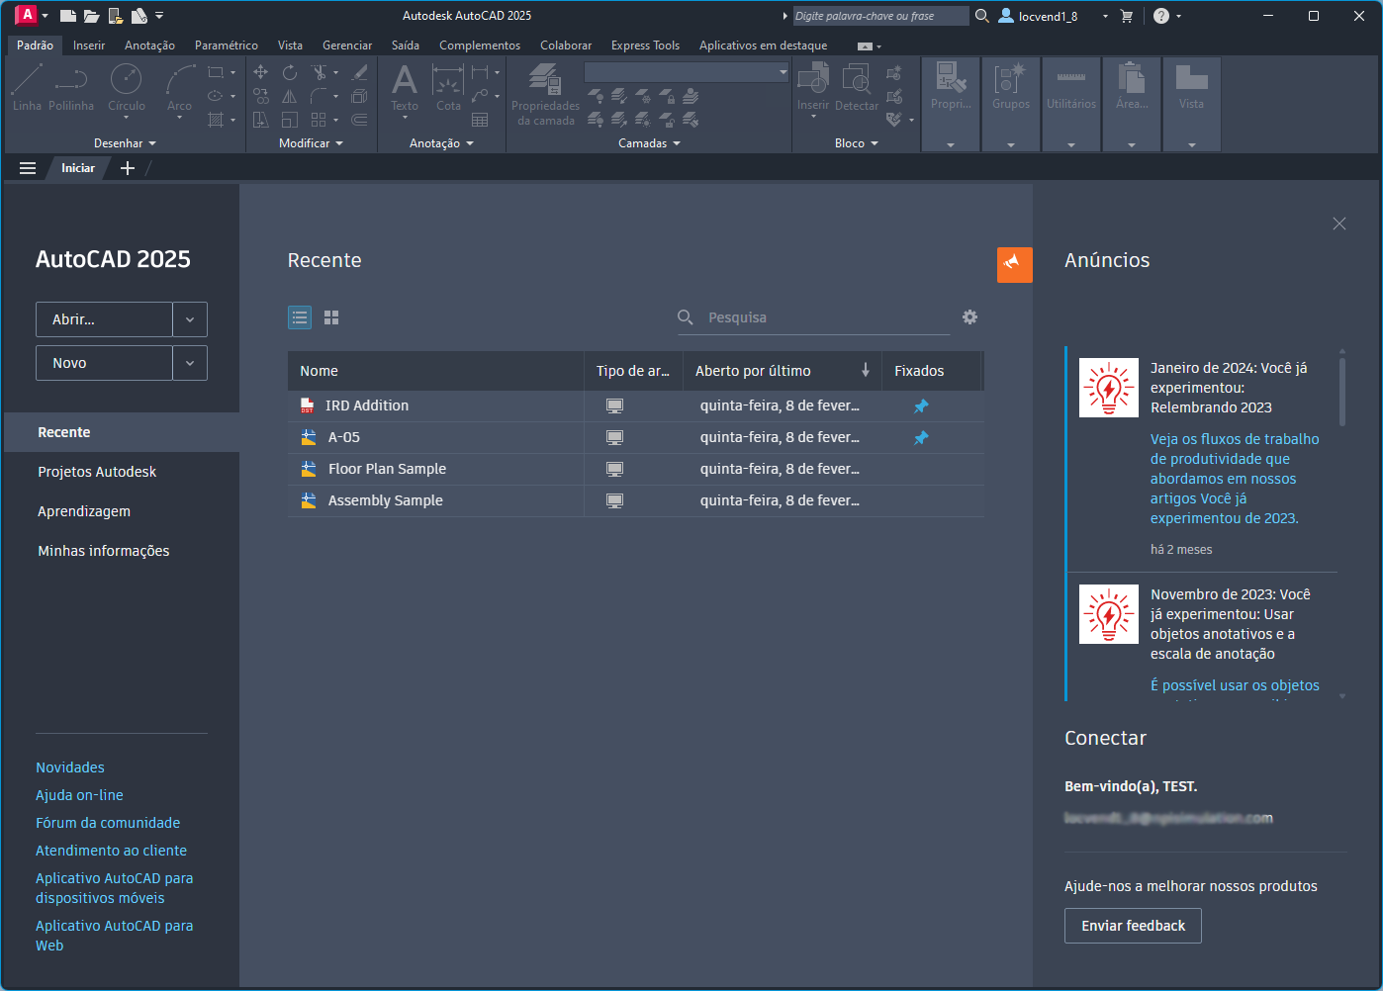
Task: Click Enviar feedback button
Action: click(x=1133, y=926)
